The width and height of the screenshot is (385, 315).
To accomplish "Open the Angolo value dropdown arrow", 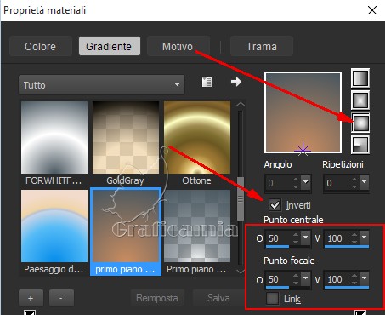I will pos(306,181).
